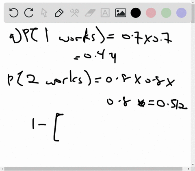The width and height of the screenshot is (195, 171).
Task: Choose the black color swatch
Action: tap(136, 13)
